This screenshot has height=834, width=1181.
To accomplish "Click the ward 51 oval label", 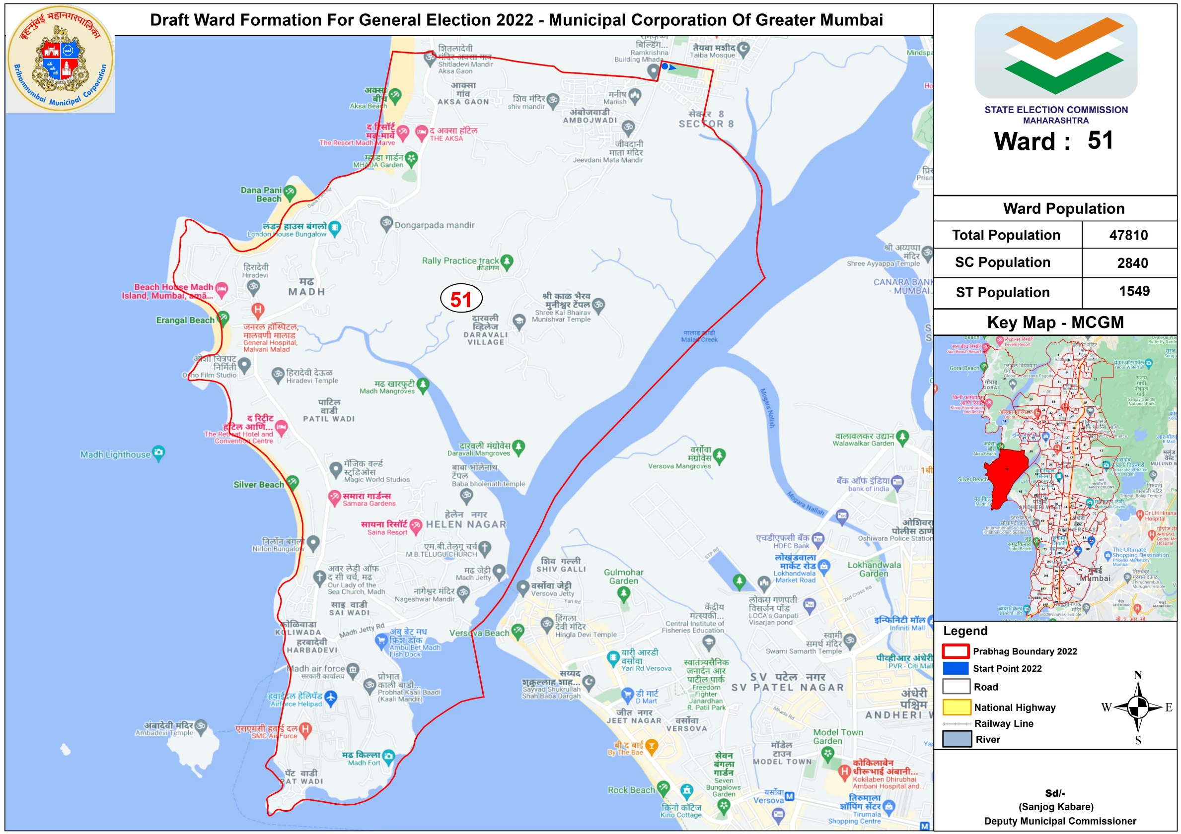I will point(461,299).
